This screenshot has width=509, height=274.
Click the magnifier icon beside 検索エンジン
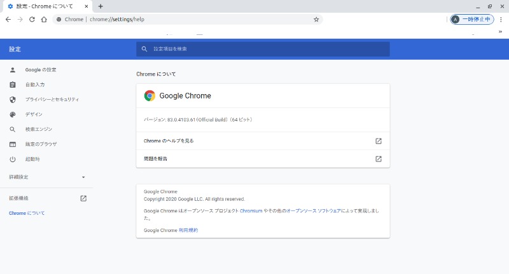point(13,130)
